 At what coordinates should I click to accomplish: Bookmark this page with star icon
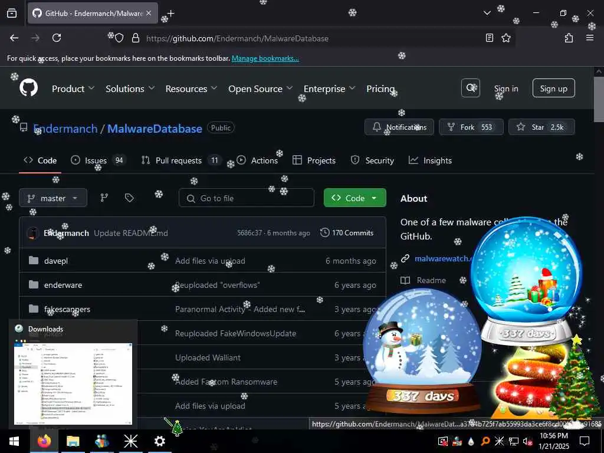(506, 38)
